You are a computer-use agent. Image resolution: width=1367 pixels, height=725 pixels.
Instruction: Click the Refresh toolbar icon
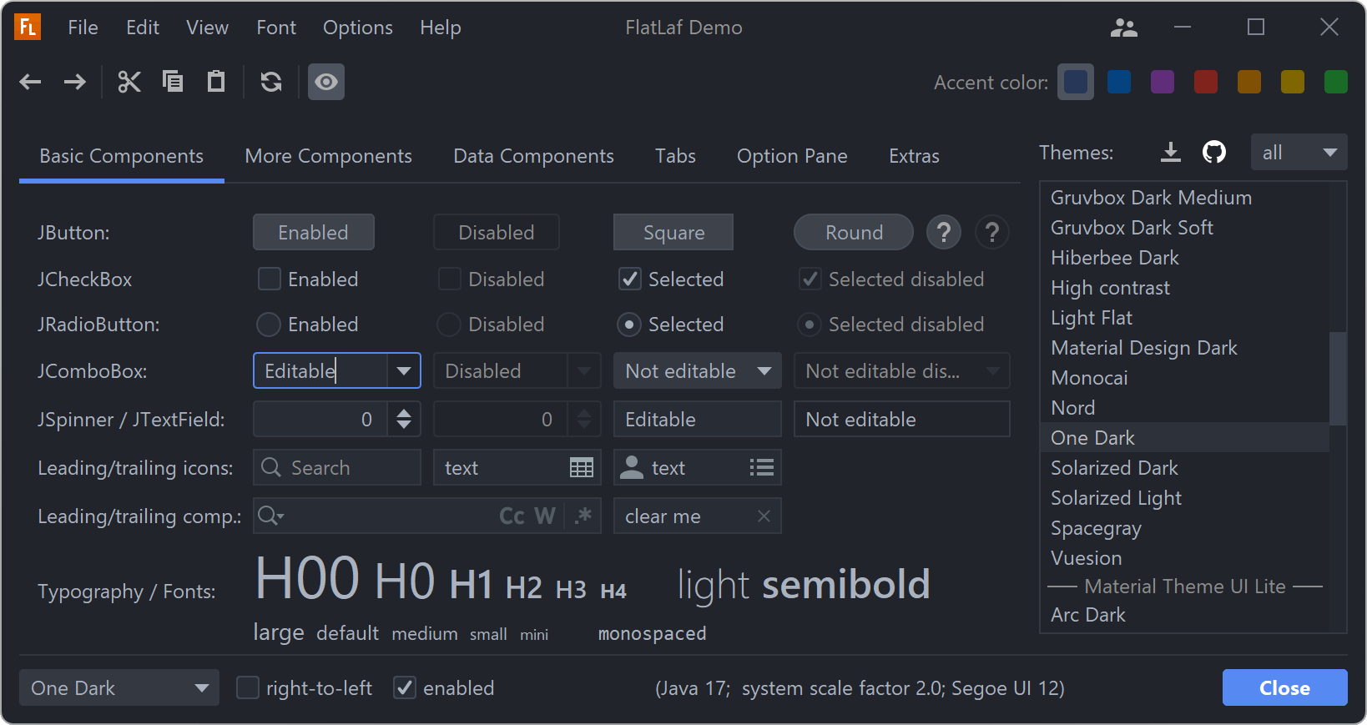pyautogui.click(x=271, y=82)
